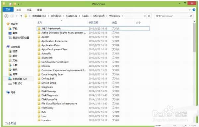
Task: Click quick access new folder icon
Action: 15,4
